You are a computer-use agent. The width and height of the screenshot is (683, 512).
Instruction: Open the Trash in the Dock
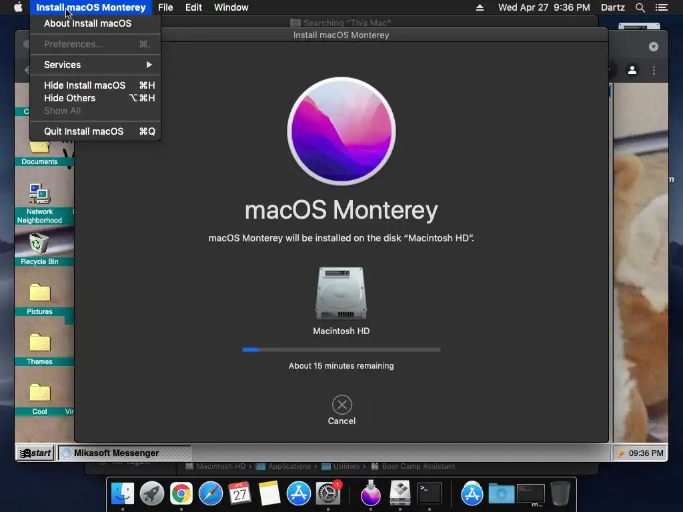point(560,493)
